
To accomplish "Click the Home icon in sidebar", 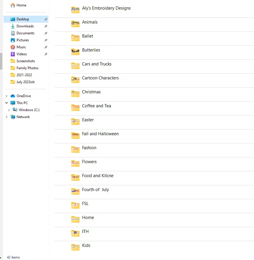I will pos(13,5).
